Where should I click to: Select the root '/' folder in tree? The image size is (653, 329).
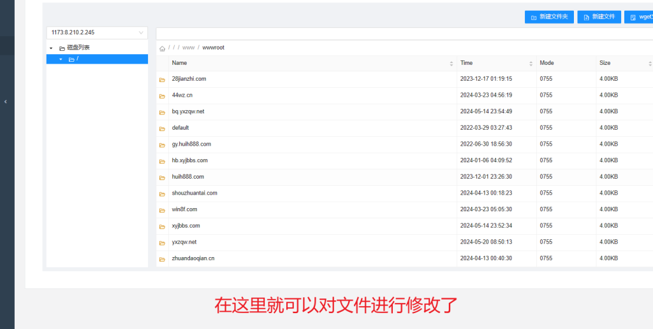click(x=77, y=59)
